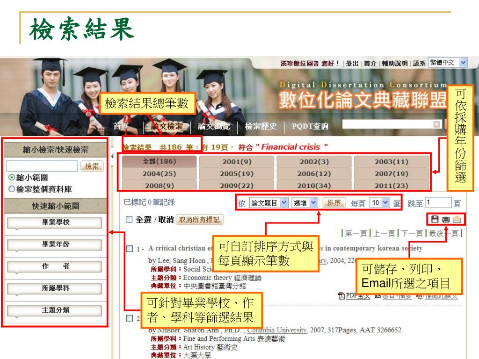479x359 pixels.
Task: Select the 2006(12) year tab
Action: (x=314, y=174)
